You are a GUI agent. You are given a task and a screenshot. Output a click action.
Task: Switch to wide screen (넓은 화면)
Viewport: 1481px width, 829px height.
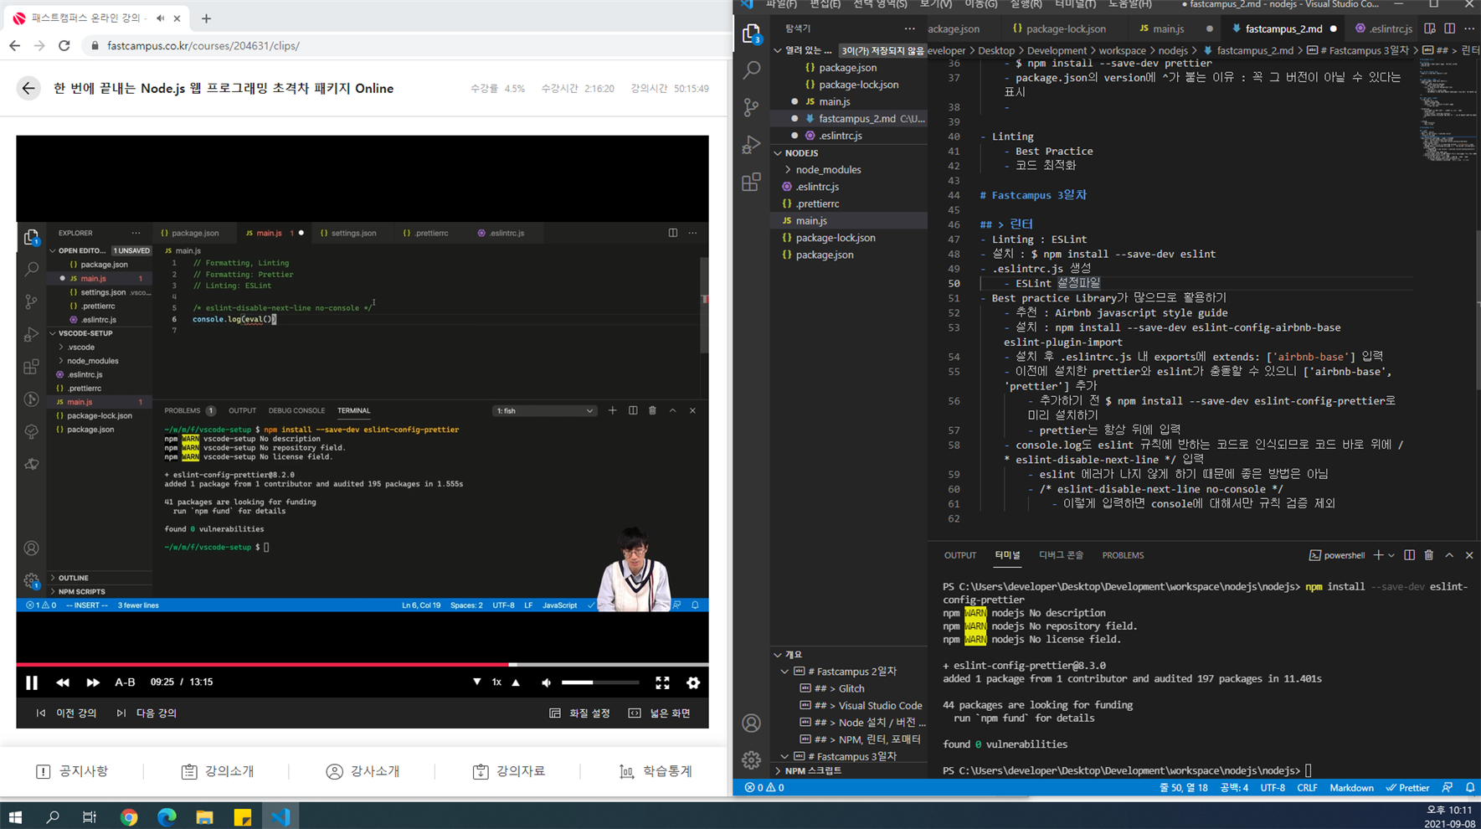[660, 713]
